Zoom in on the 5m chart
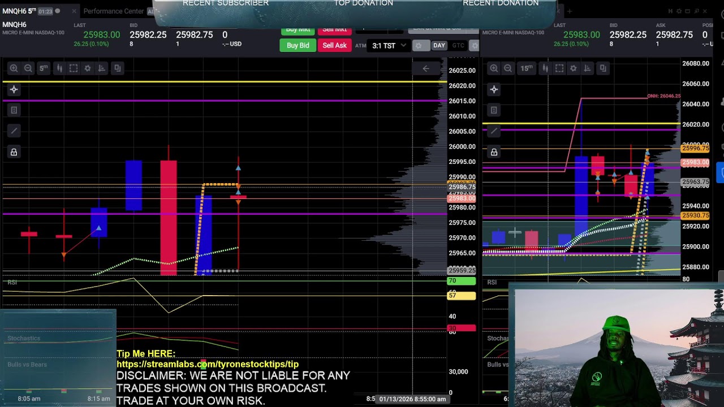Image resolution: width=724 pixels, height=407 pixels. 14,68
